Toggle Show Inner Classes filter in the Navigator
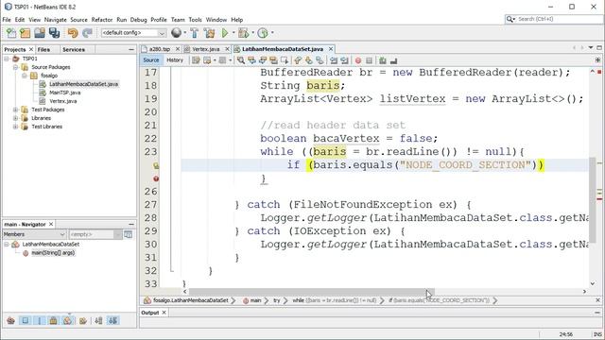605x340 pixels. pyautogui.click(x=67, y=320)
